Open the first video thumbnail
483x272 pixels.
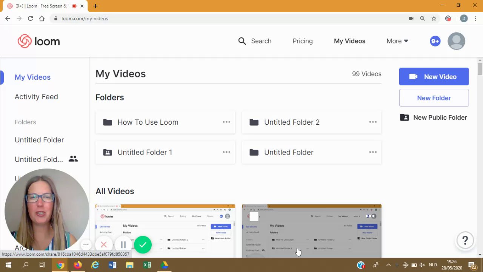tap(165, 231)
